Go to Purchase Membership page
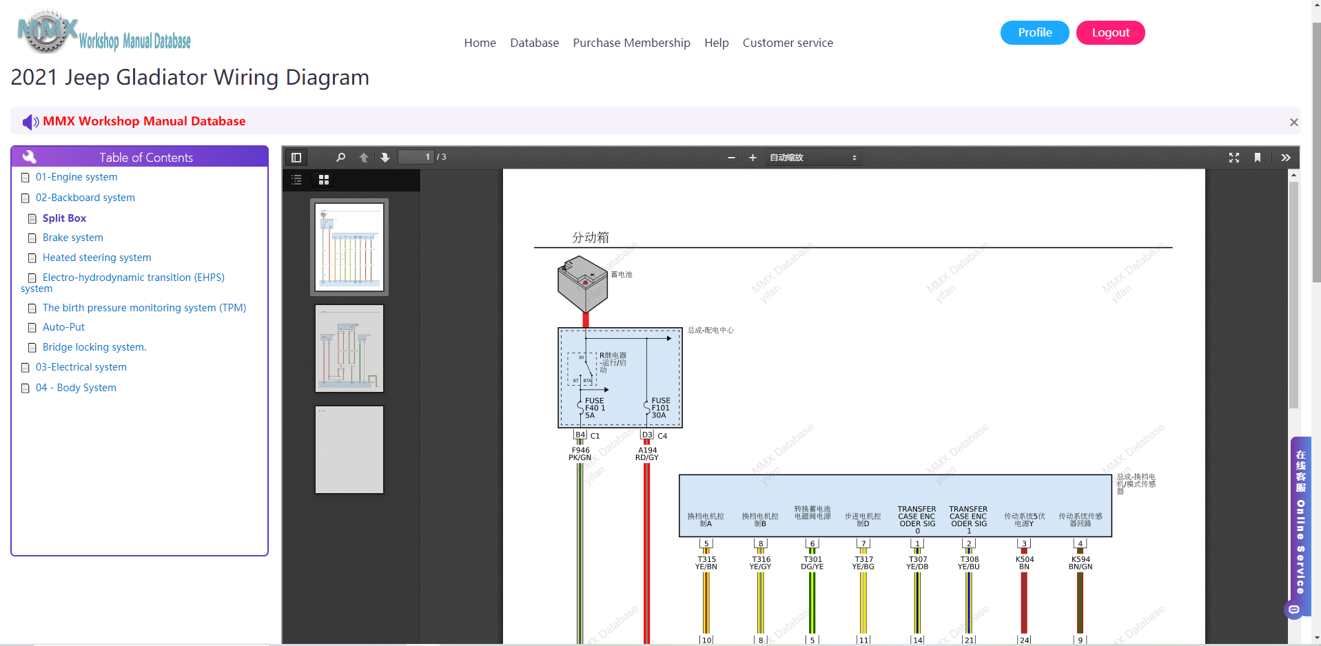Image resolution: width=1321 pixels, height=646 pixels. [632, 43]
